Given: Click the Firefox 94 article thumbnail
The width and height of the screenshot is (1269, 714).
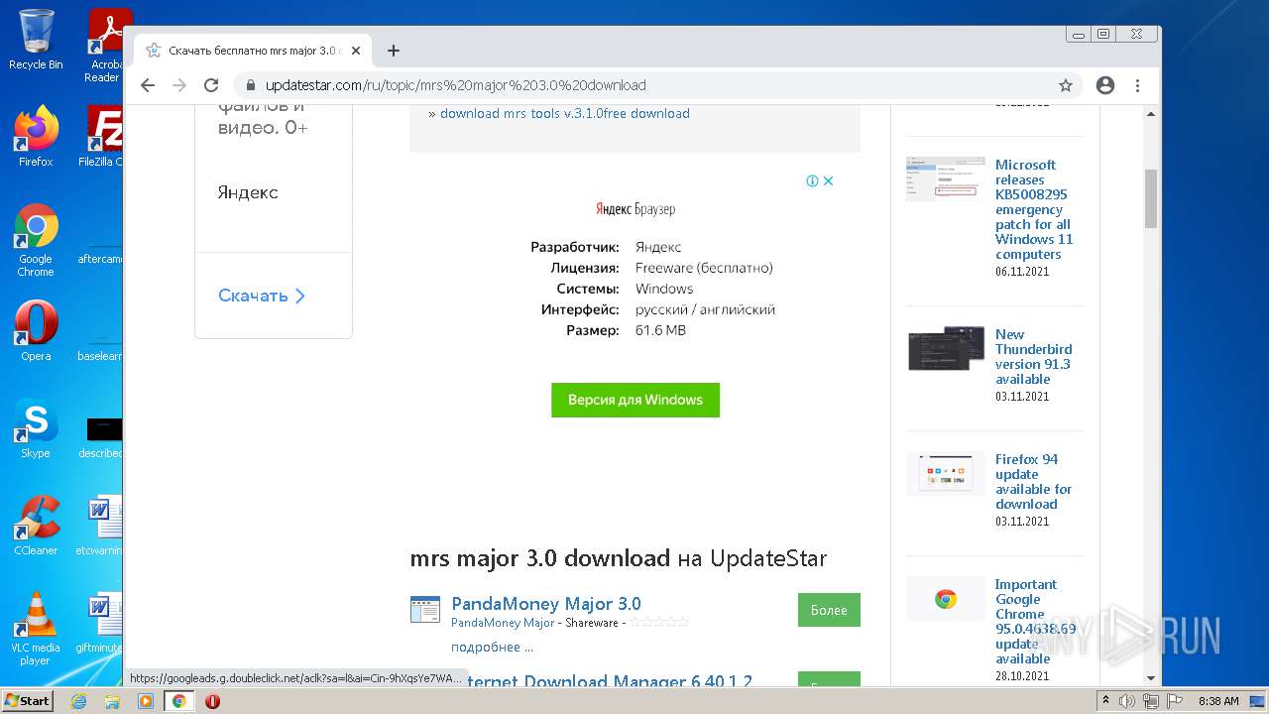Looking at the screenshot, I should click(945, 473).
